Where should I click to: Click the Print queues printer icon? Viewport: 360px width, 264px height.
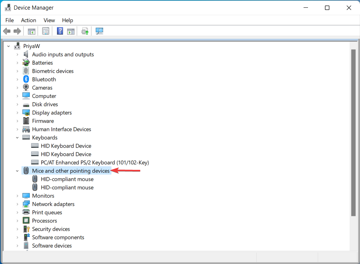click(26, 212)
